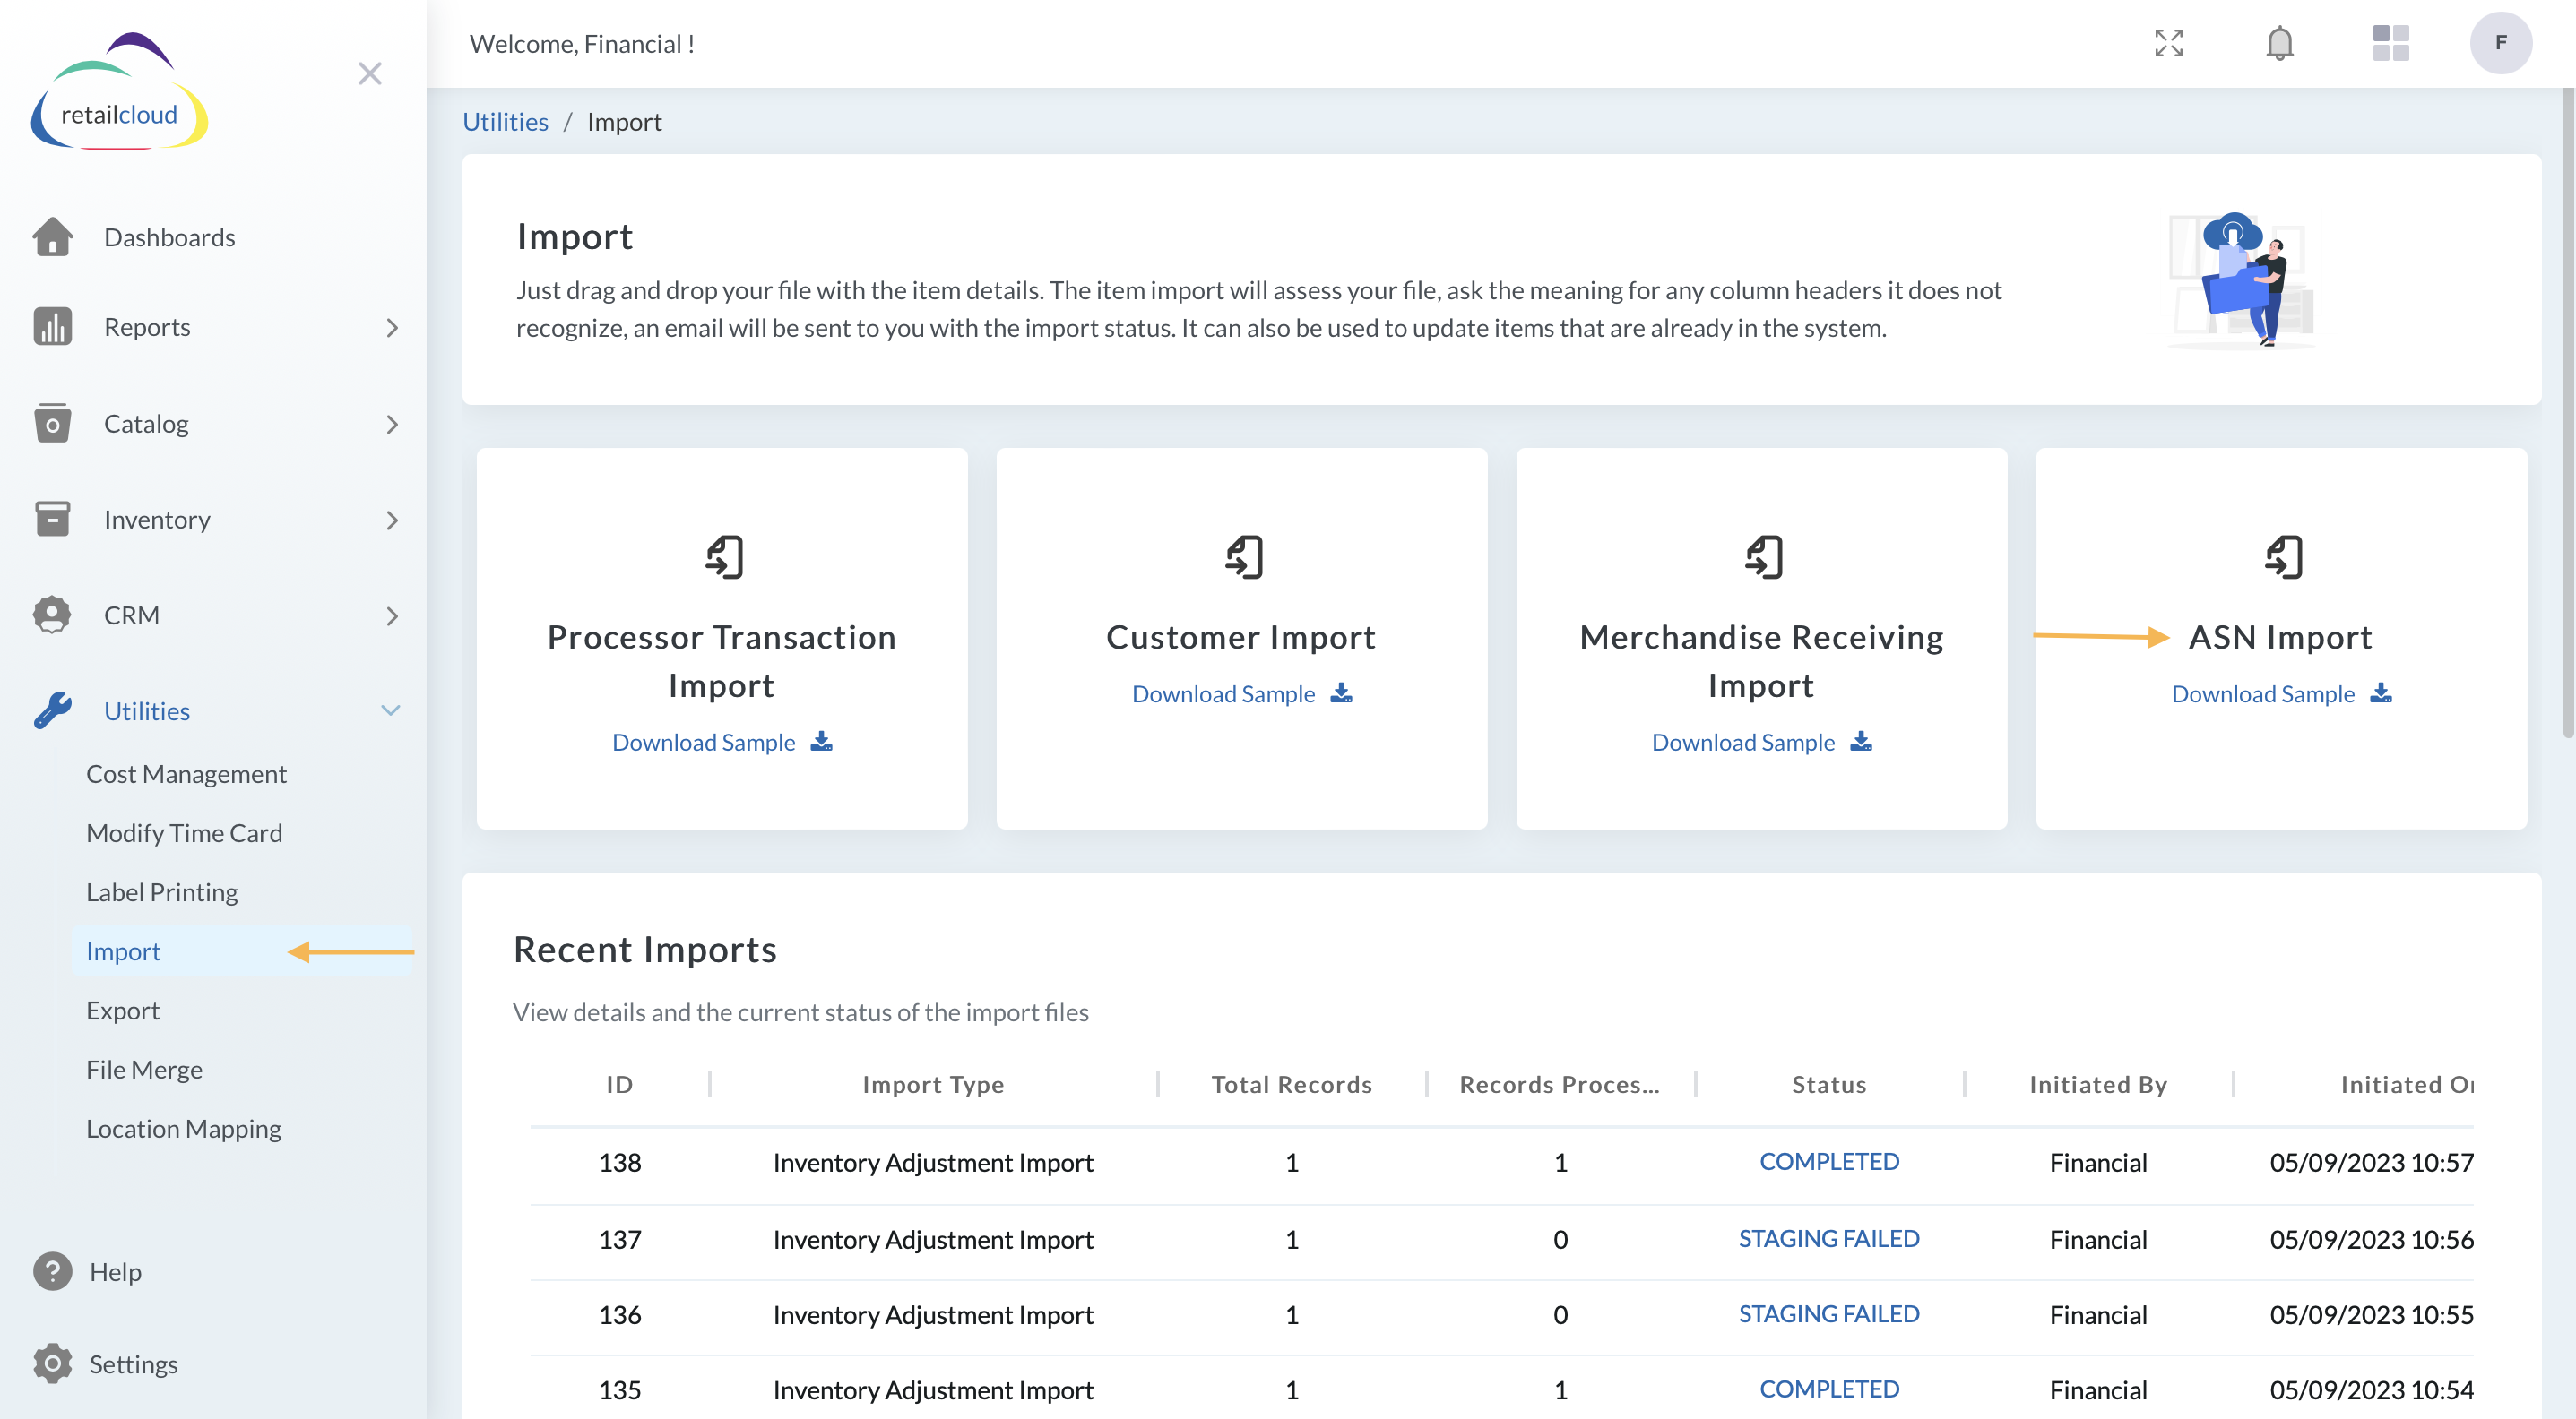The width and height of the screenshot is (2576, 1419).
Task: Sort by the ID column header
Action: (x=619, y=1084)
